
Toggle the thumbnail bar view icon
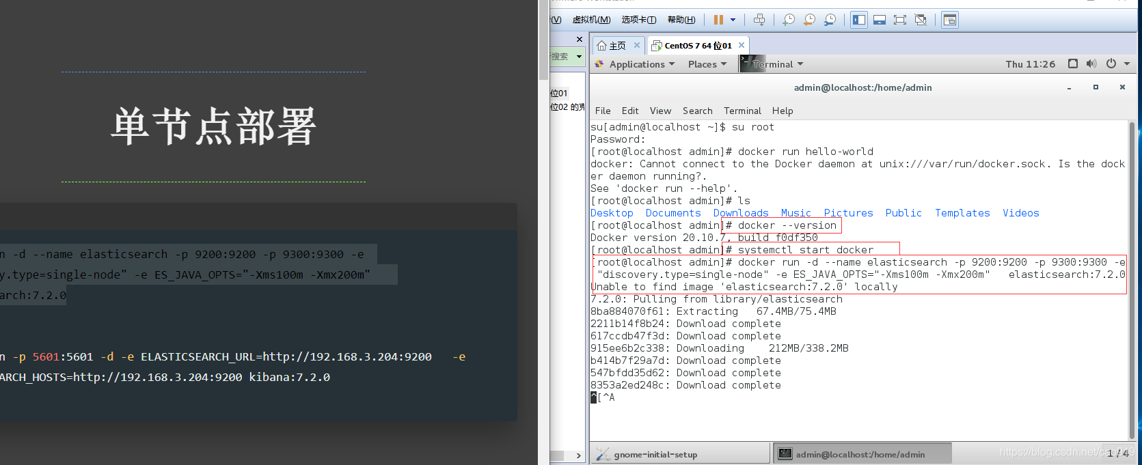click(x=880, y=20)
